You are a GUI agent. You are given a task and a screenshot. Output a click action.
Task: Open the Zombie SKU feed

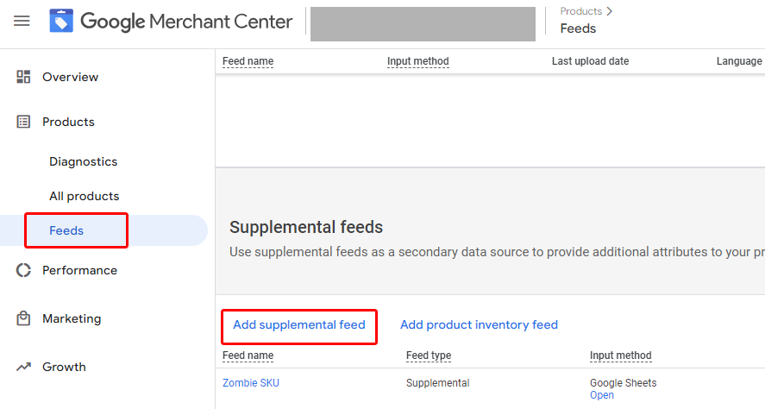(x=251, y=383)
